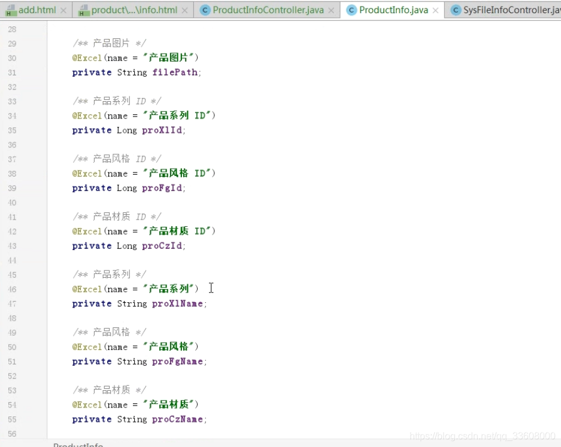Click class icon on SysFileInfoController.java tab

pos(456,10)
